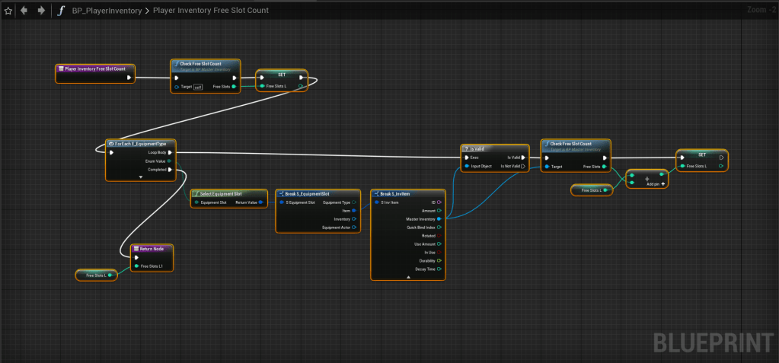779x363 pixels.
Task: Click the bookmark star icon
Action: pyautogui.click(x=8, y=11)
